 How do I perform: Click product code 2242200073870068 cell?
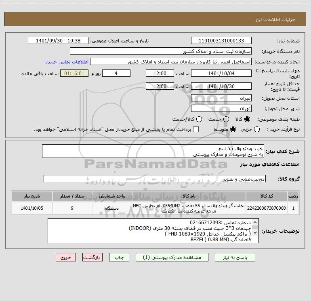coord(267,208)
